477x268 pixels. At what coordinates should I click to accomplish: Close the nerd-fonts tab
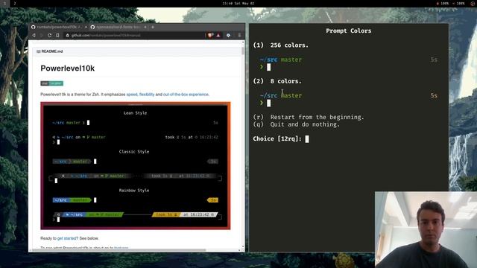click(145, 27)
